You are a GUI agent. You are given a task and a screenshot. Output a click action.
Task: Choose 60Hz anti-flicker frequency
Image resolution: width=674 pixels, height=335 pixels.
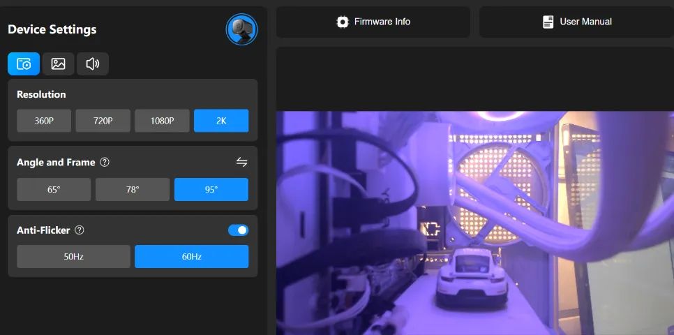[192, 257]
